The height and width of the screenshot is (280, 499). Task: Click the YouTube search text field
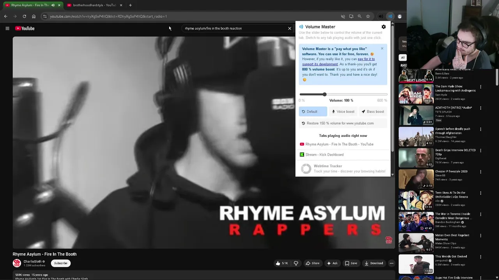click(234, 28)
